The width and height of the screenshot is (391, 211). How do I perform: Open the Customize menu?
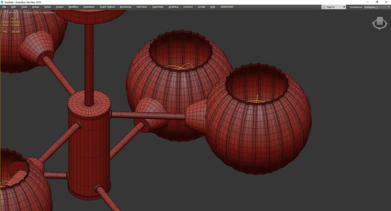157,7
